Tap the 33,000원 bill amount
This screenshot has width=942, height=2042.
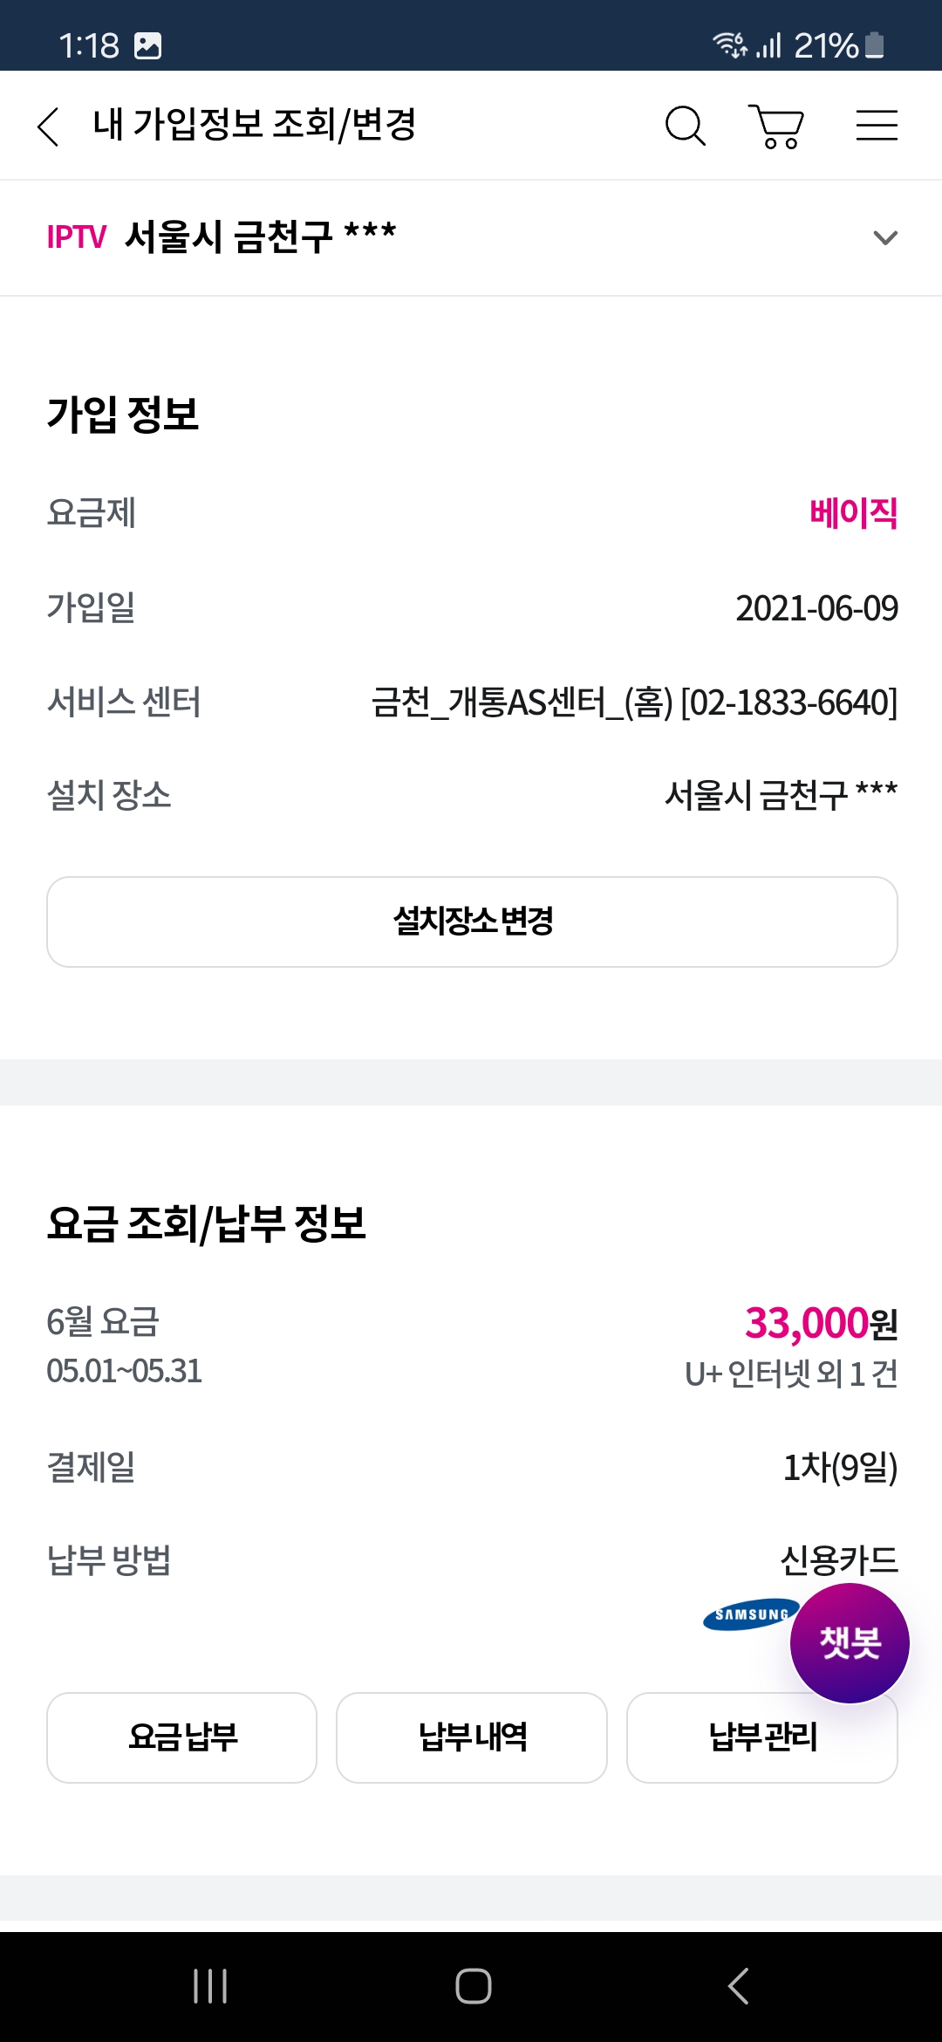pyautogui.click(x=820, y=1323)
